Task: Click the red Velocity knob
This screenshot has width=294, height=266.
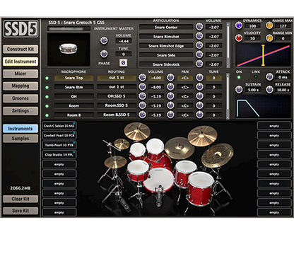Action: pyautogui.click(x=239, y=37)
